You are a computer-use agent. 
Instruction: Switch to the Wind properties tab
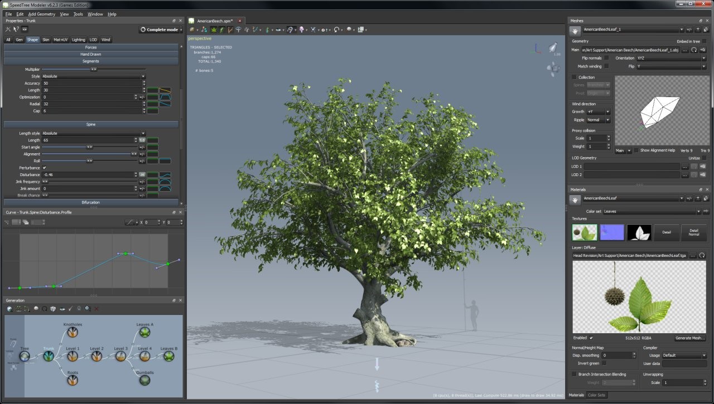pyautogui.click(x=105, y=40)
